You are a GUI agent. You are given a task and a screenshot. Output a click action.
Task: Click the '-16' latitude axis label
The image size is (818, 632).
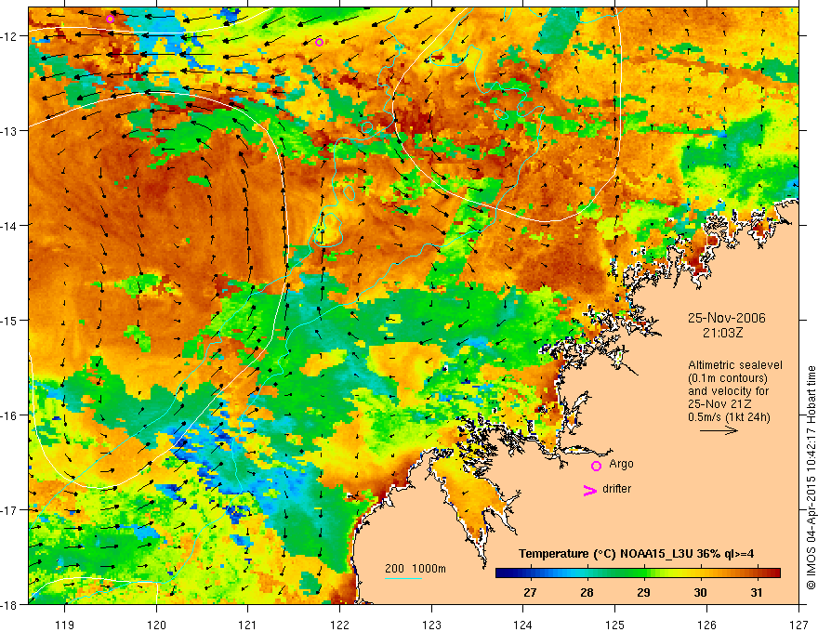click(9, 415)
